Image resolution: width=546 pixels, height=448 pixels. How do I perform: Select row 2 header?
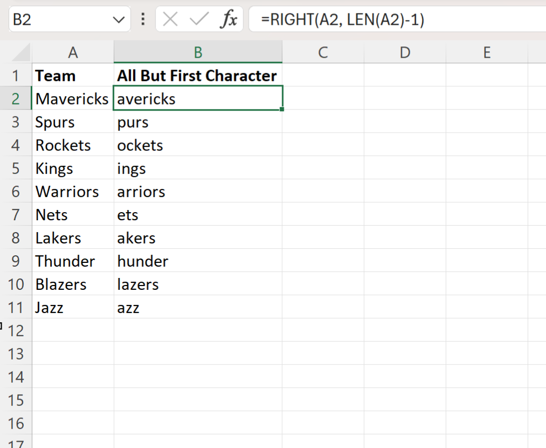point(16,99)
